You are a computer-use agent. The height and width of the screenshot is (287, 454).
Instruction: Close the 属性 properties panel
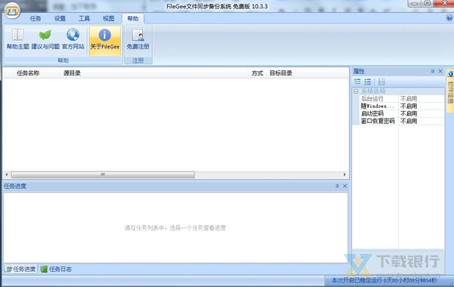(x=440, y=71)
